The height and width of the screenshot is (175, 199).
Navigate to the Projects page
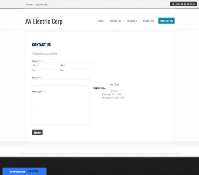pos(148,21)
